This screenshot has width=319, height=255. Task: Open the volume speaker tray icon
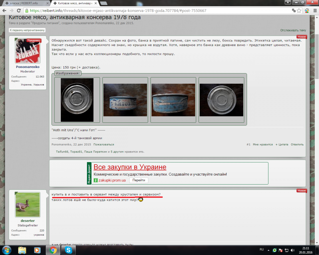pyautogui.click(x=292, y=250)
